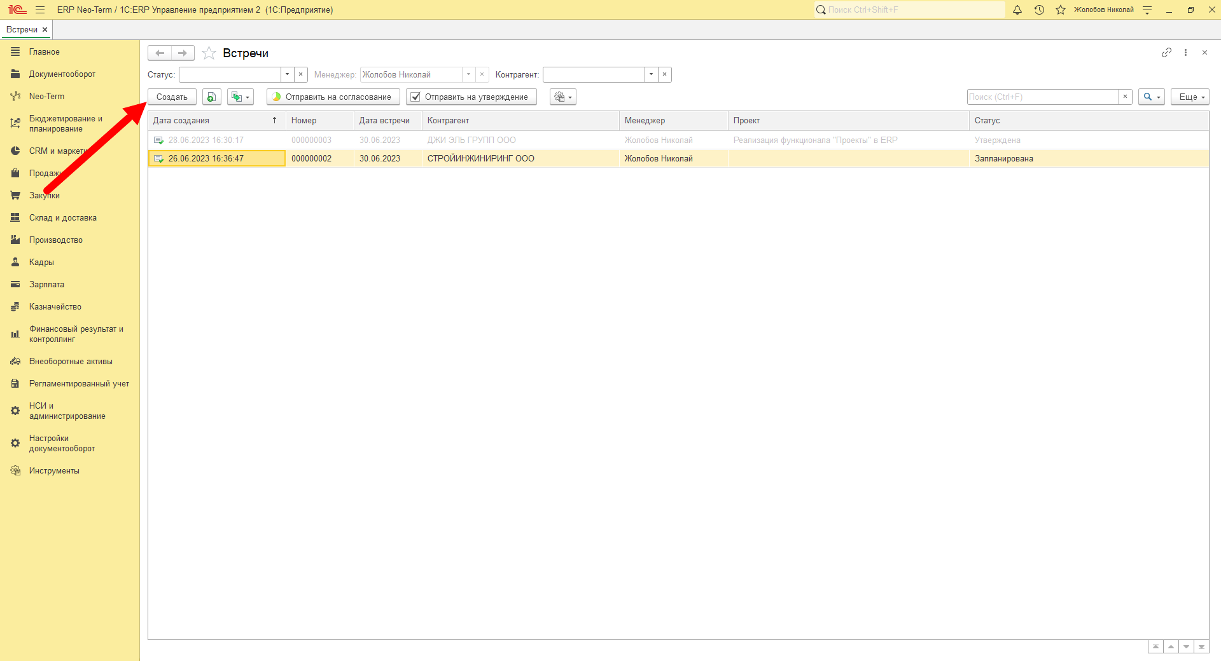Image resolution: width=1221 pixels, height=661 pixels.
Task: Clear the Контрагент filter field
Action: click(664, 74)
